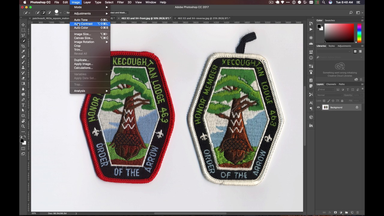
Task: Select the Clone Stamp tool
Action: click(x=23, y=67)
